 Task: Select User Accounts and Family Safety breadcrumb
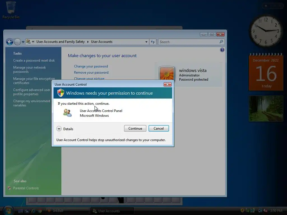coord(61,42)
